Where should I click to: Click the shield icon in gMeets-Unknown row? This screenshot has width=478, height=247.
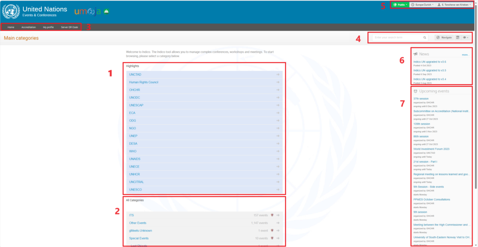click(x=272, y=231)
